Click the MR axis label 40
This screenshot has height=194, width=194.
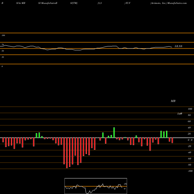(x=189, y=128)
